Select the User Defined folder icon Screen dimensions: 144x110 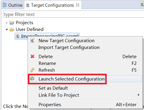tap(12, 29)
